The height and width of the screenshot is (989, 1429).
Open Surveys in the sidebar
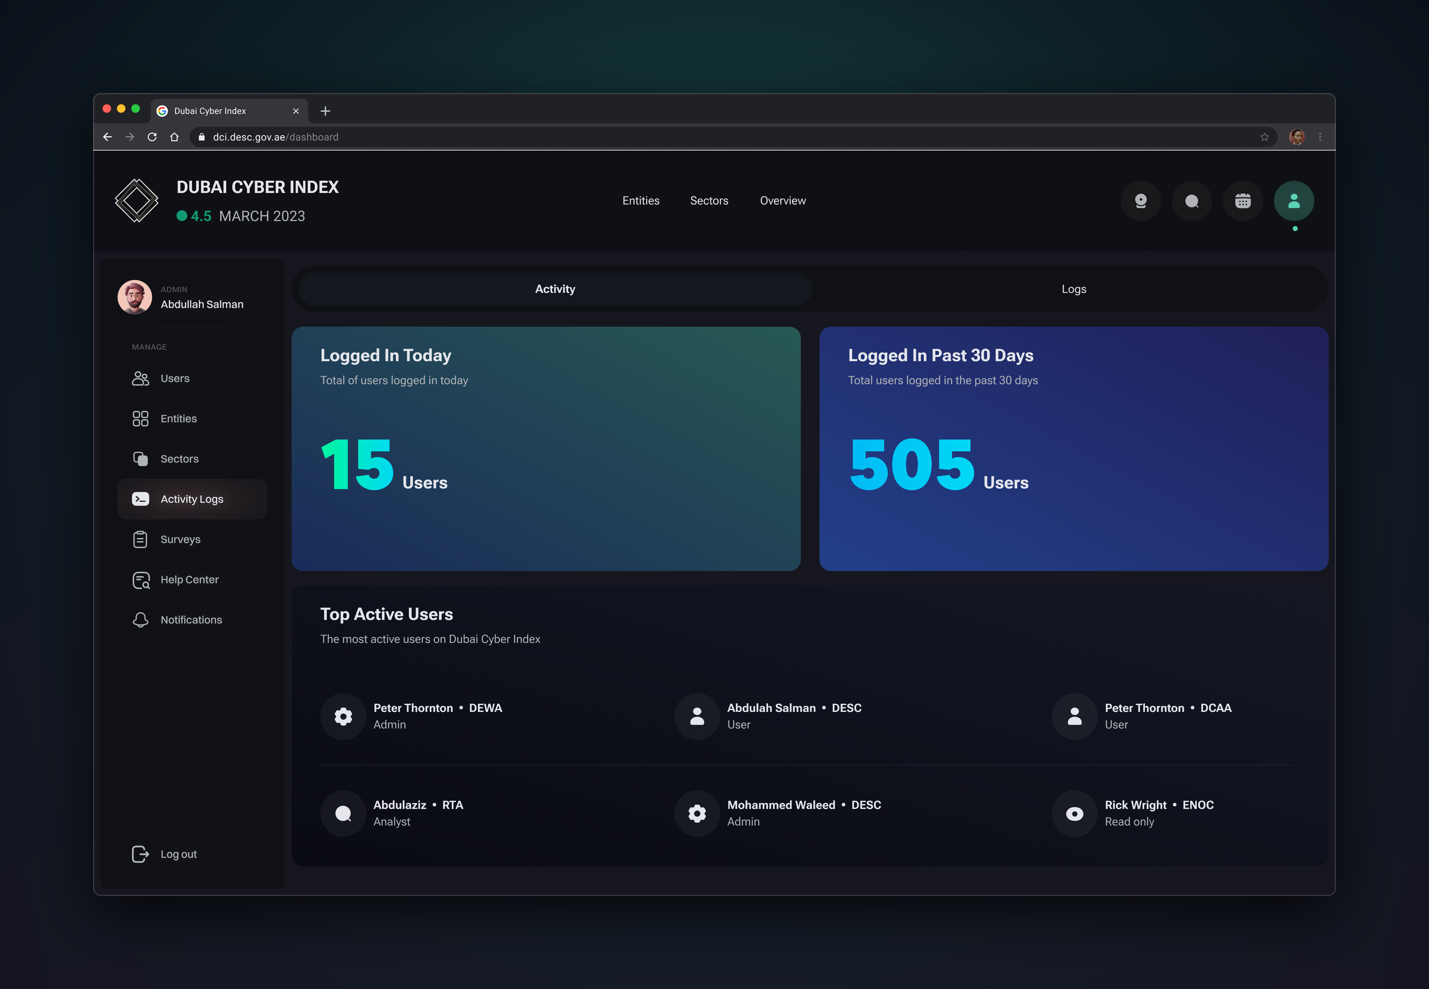pos(192,540)
